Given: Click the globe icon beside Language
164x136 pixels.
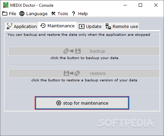Looking at the screenshot, I should pyautogui.click(x=22, y=13).
